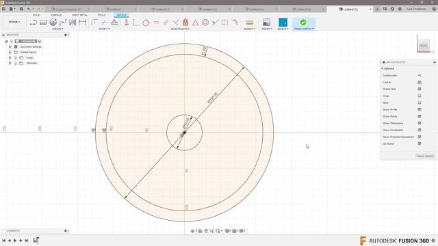The width and height of the screenshot is (438, 246).
Task: Apply the Collinear constraint
Action: coord(215,23)
